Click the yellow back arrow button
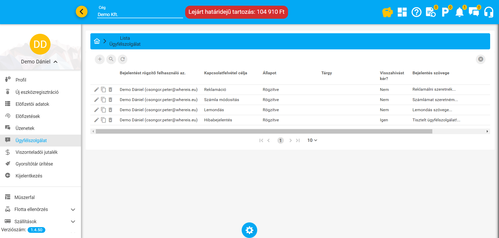 point(82,12)
